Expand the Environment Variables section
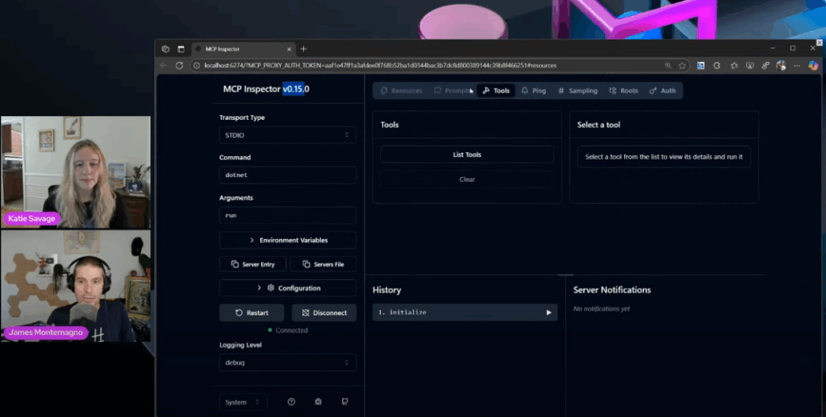The height and width of the screenshot is (417, 826). coord(287,240)
